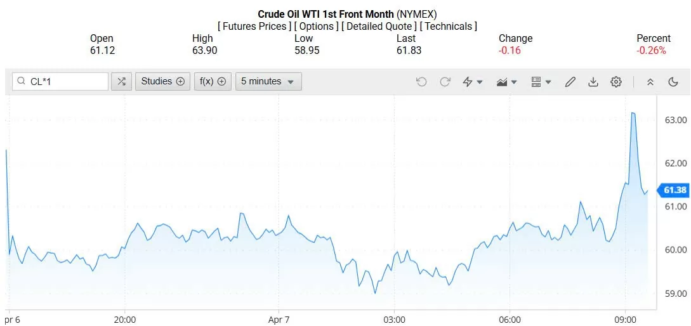Expand the events lightning bolt dropdown
Screen dimensions: 691x326
click(473, 82)
